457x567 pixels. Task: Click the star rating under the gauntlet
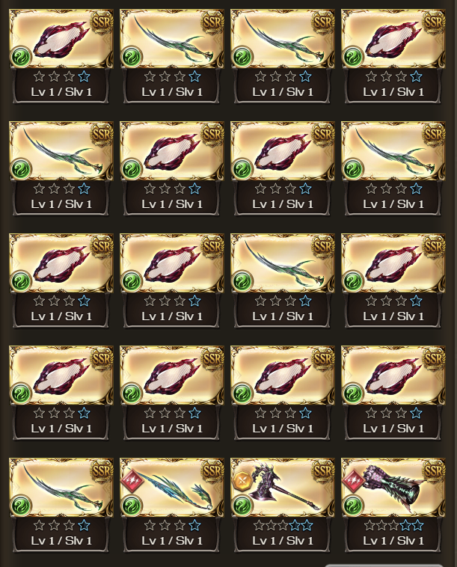(393, 525)
